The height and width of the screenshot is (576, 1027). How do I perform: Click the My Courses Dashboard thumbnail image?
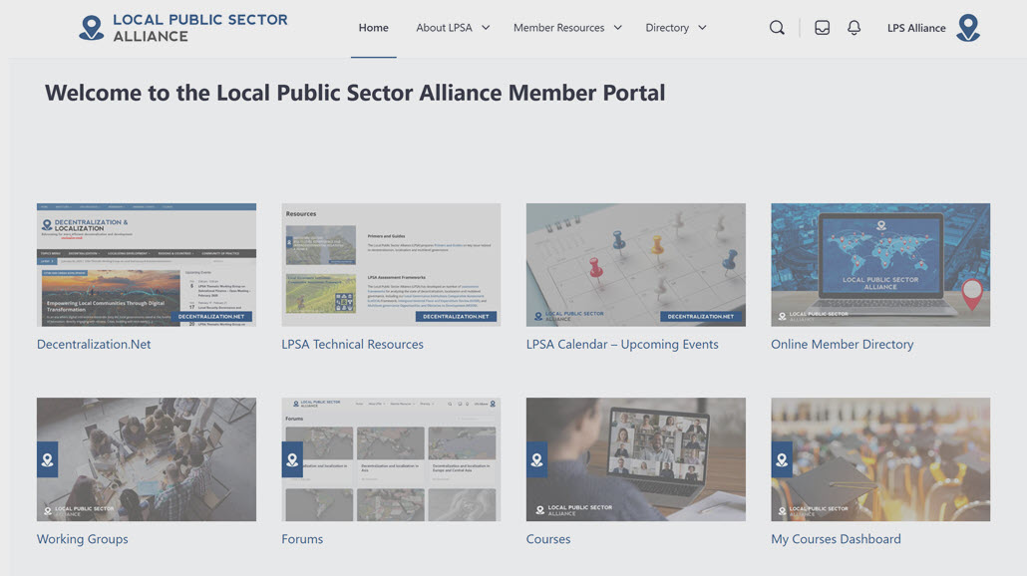click(x=880, y=459)
